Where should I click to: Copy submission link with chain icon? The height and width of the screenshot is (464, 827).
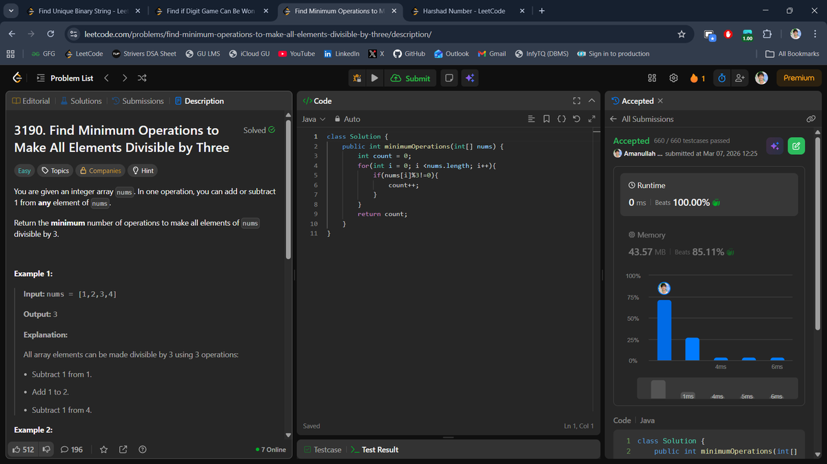point(810,119)
